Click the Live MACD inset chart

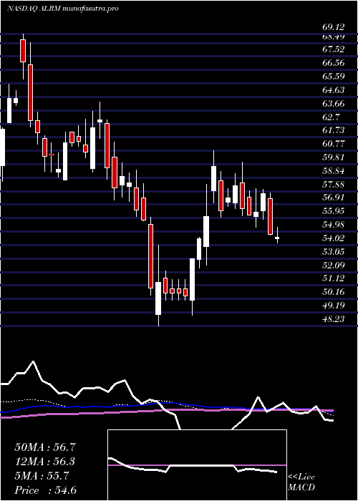pyautogui.click(x=197, y=465)
